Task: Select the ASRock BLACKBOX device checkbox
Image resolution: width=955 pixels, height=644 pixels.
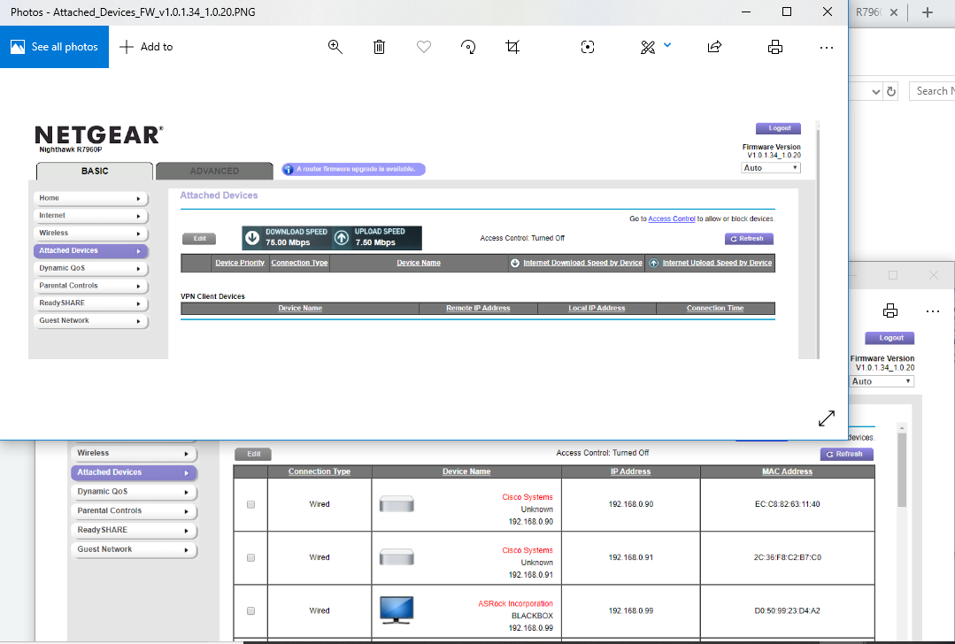Action: tap(250, 610)
